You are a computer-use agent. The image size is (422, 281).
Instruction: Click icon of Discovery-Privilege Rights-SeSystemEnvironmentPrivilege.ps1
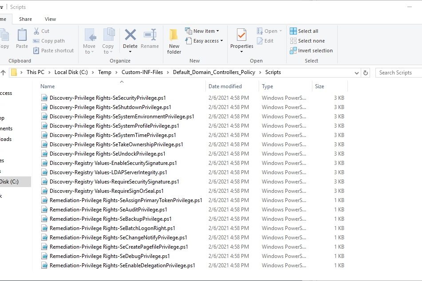tap(44, 117)
